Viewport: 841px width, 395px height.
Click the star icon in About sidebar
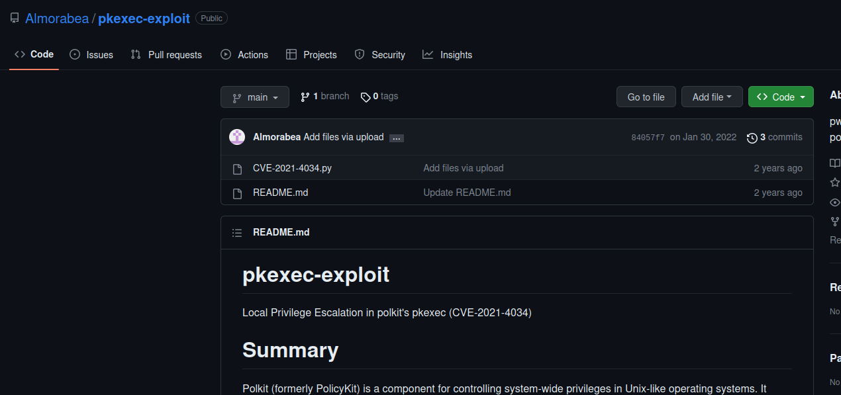click(x=835, y=183)
